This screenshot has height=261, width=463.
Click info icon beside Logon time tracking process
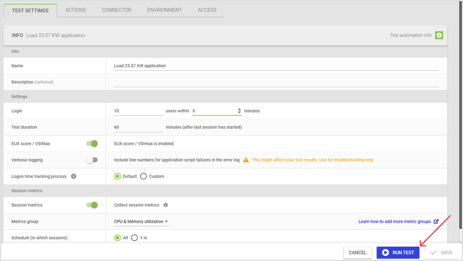click(73, 176)
